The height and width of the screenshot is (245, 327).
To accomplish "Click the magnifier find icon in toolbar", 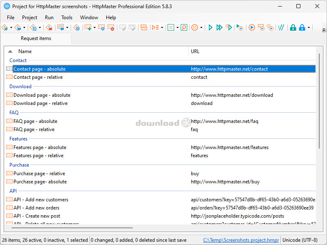I will pyautogui.click(x=184, y=27).
